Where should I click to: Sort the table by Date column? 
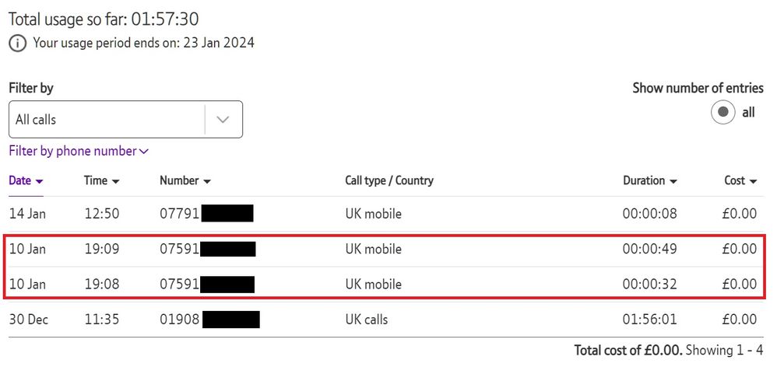tap(26, 180)
